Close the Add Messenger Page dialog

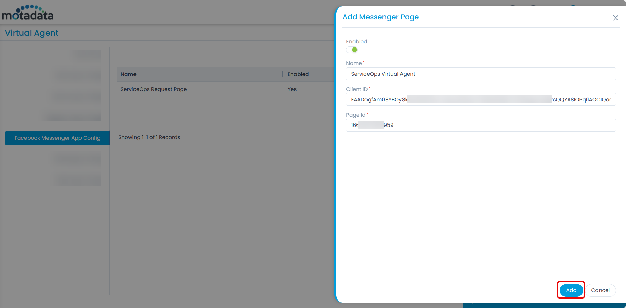(x=615, y=18)
